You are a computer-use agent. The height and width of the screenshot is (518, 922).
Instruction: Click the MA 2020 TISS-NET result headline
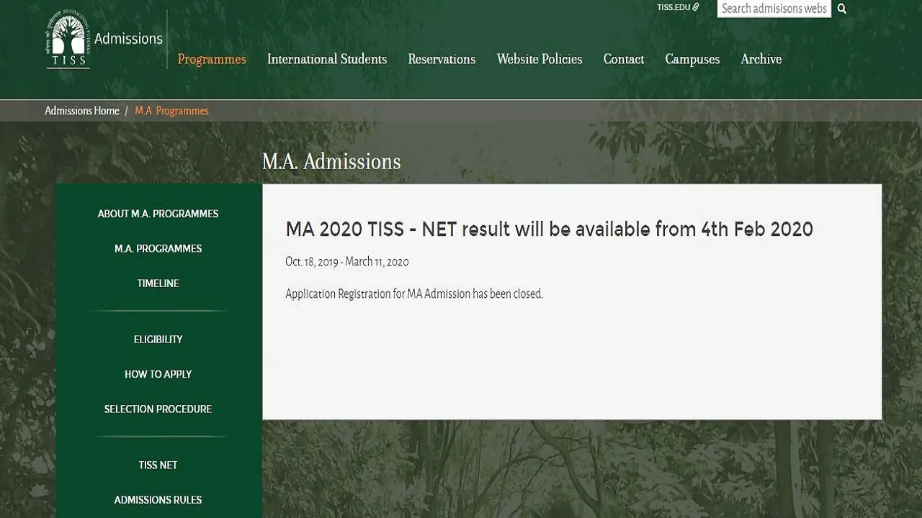pos(549,230)
